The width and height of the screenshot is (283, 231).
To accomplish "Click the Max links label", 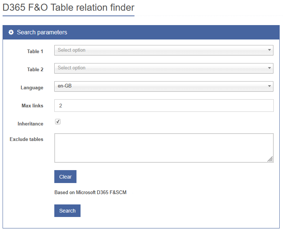I will tap(33, 106).
